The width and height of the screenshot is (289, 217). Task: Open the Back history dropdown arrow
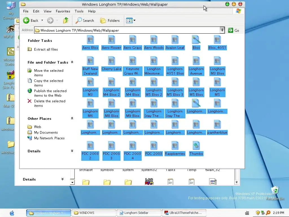(x=42, y=20)
